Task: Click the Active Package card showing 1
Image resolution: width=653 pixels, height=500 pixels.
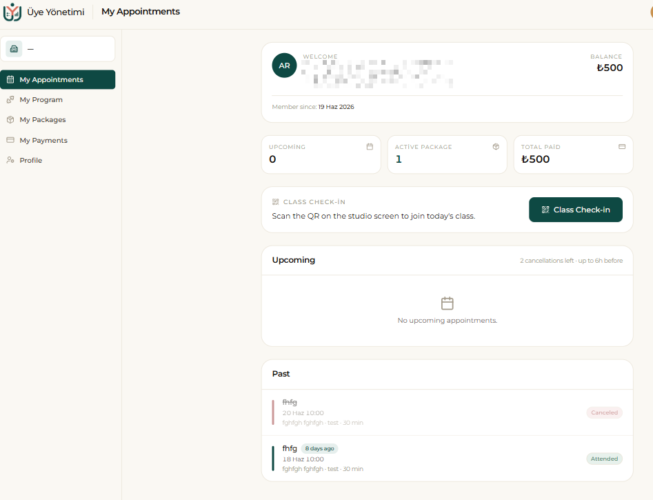Action: [448, 154]
